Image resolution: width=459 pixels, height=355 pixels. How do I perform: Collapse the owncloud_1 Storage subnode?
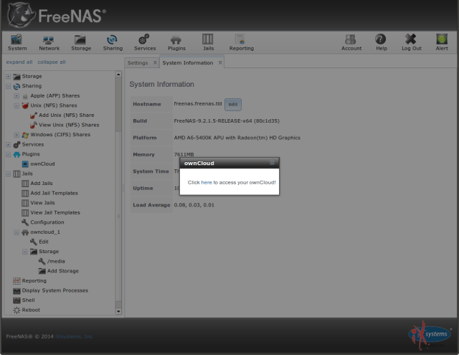[25, 252]
